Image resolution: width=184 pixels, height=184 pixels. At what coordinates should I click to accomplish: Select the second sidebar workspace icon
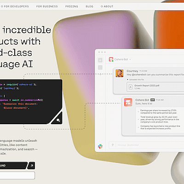point(100,68)
